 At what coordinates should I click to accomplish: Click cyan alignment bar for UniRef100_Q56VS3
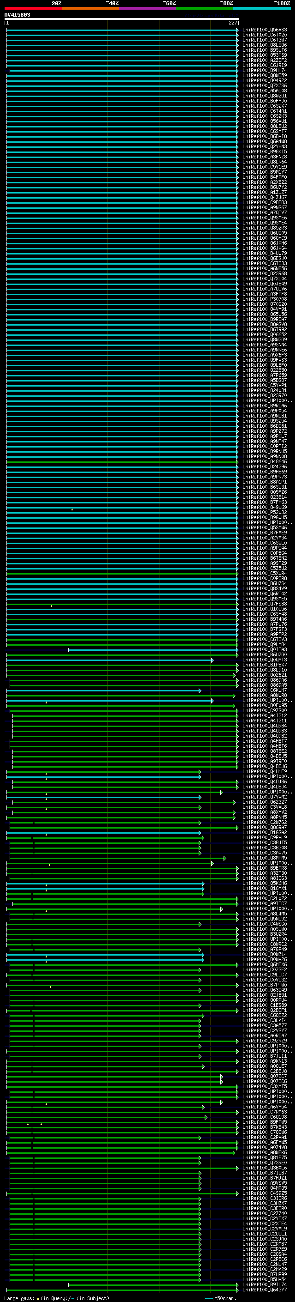coord(122,30)
